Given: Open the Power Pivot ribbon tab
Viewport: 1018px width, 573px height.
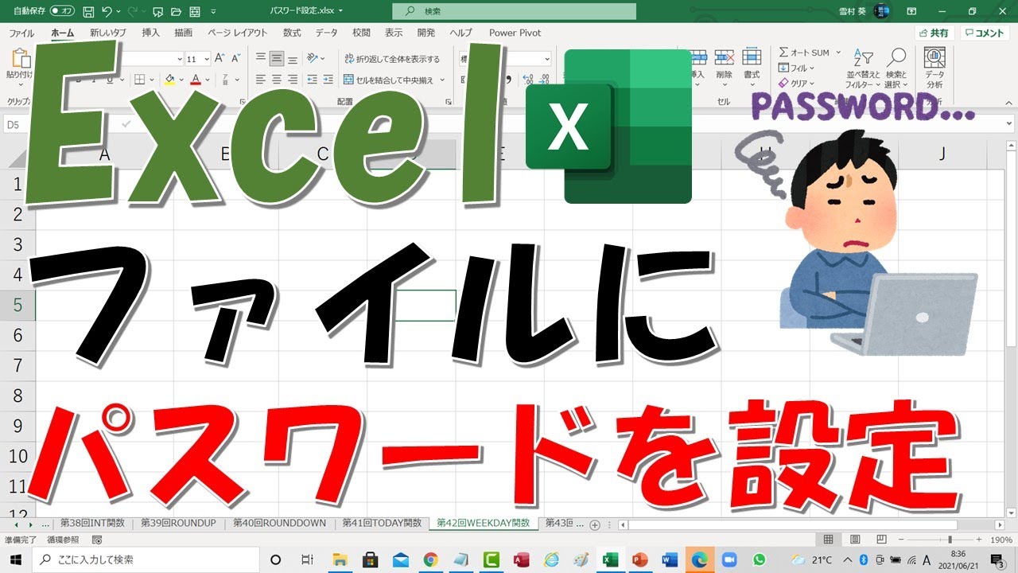Looking at the screenshot, I should (515, 33).
